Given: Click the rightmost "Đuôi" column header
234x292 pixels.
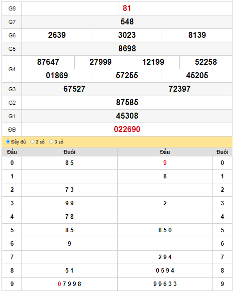Looking at the screenshot, I should [x=222, y=152].
